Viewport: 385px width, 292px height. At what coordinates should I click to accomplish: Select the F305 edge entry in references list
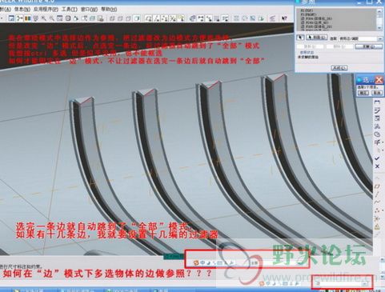316,26
